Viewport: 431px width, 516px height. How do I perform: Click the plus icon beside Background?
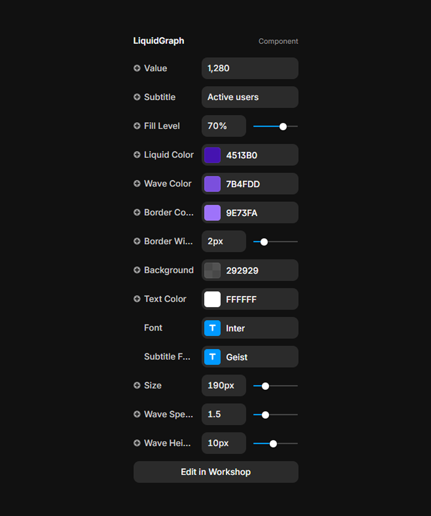(x=137, y=270)
